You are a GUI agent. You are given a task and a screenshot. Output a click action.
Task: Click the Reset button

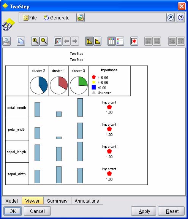(x=171, y=211)
